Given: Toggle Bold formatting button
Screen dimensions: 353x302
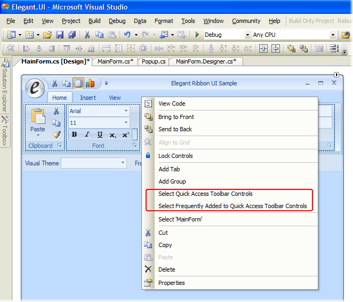Looking at the screenshot, I should [74, 134].
